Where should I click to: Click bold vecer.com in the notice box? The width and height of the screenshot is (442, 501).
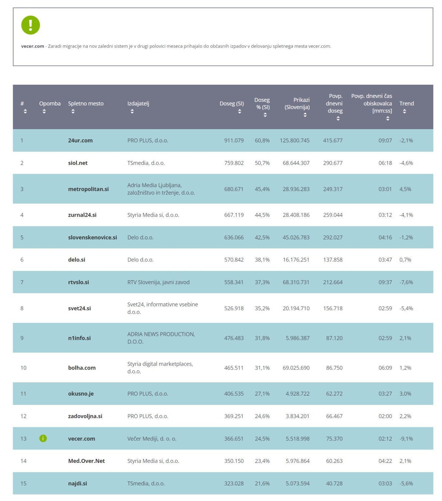[x=33, y=46]
